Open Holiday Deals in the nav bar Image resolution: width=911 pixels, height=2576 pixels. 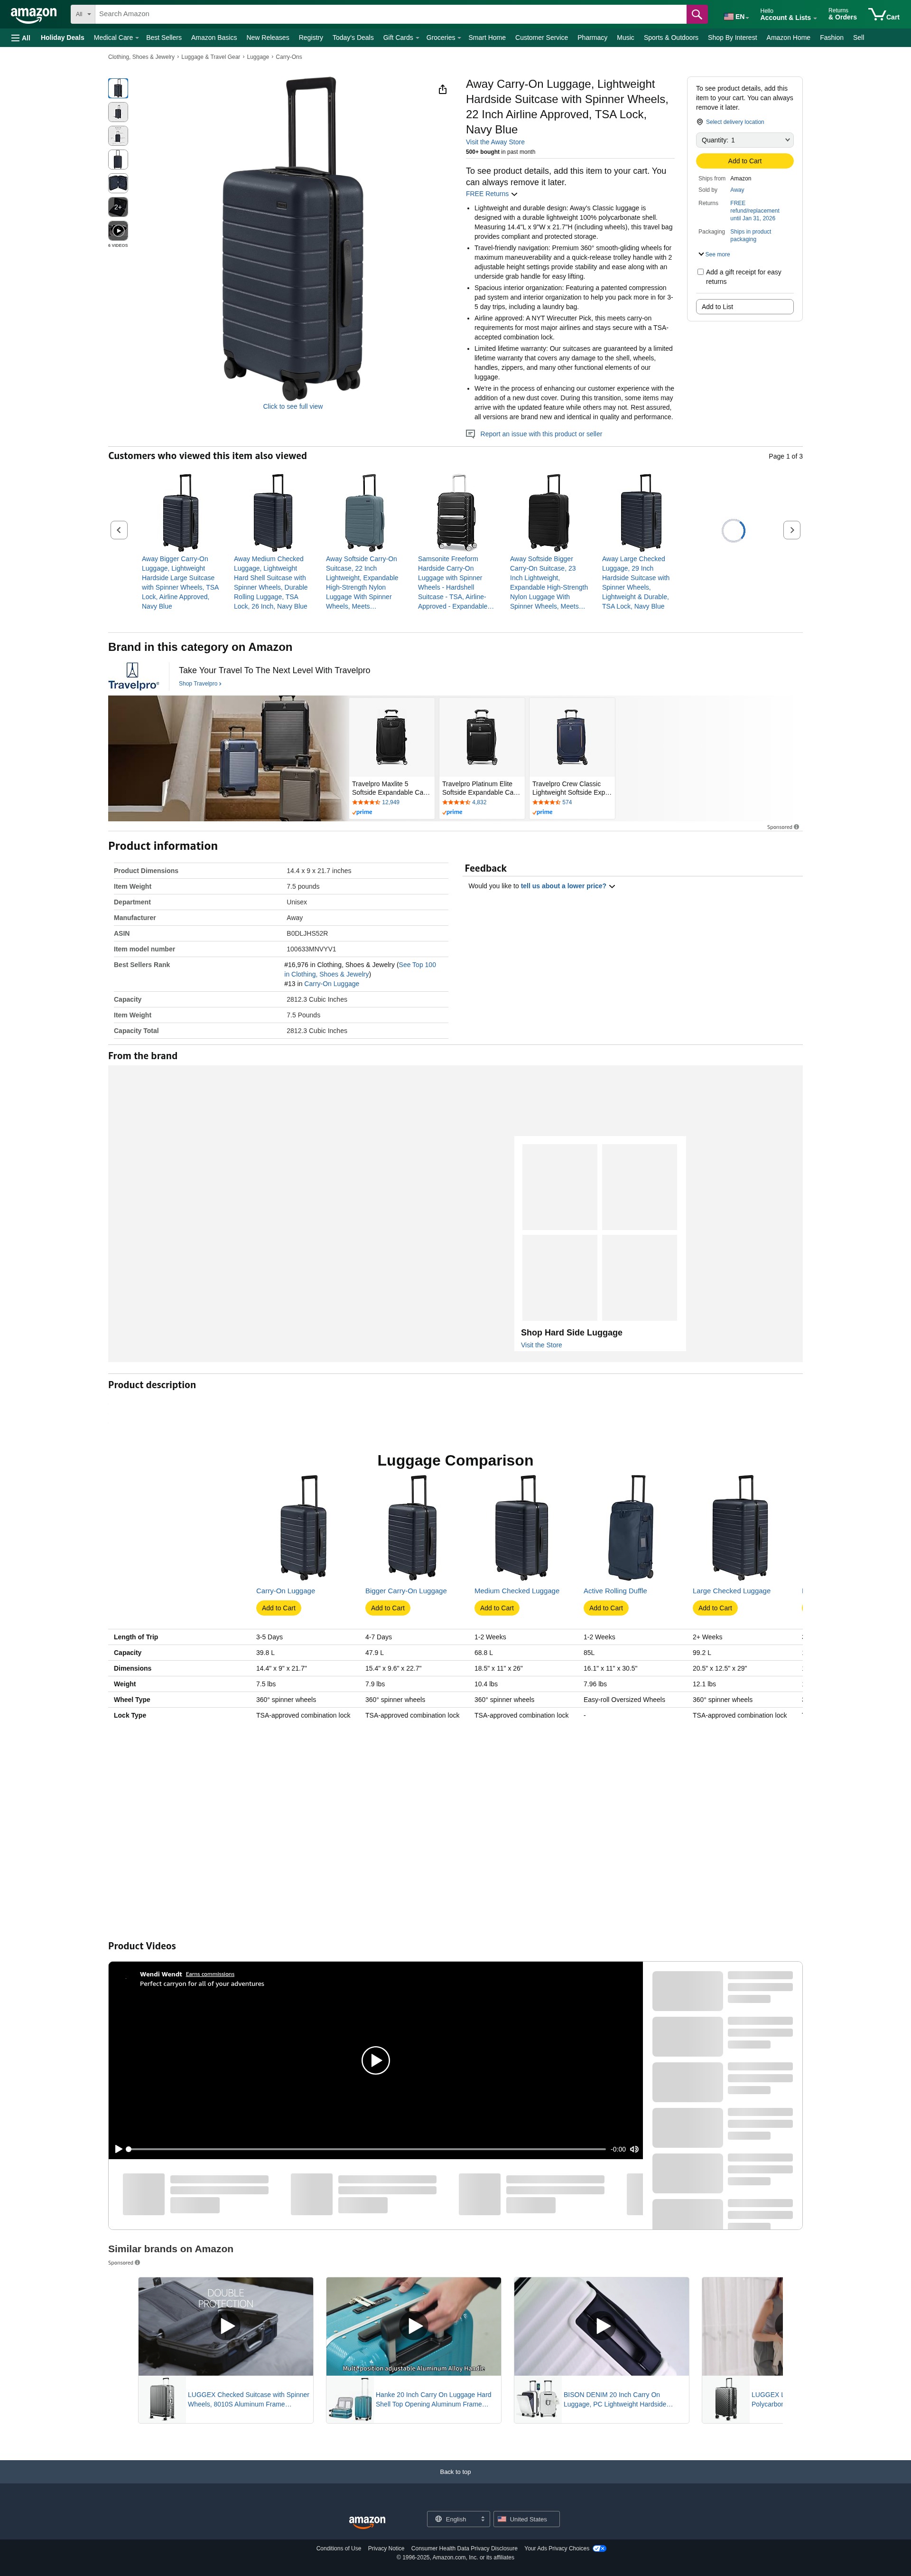click(62, 37)
